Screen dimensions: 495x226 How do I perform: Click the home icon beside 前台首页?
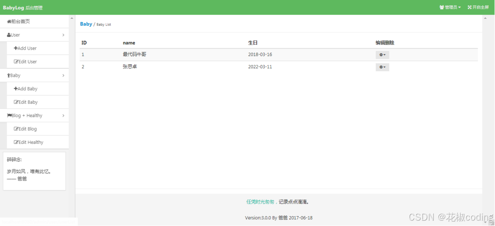[9, 22]
